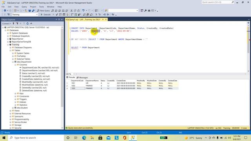Click the Cut scissors icon
This screenshot has width=251, height=141.
click(71, 11)
